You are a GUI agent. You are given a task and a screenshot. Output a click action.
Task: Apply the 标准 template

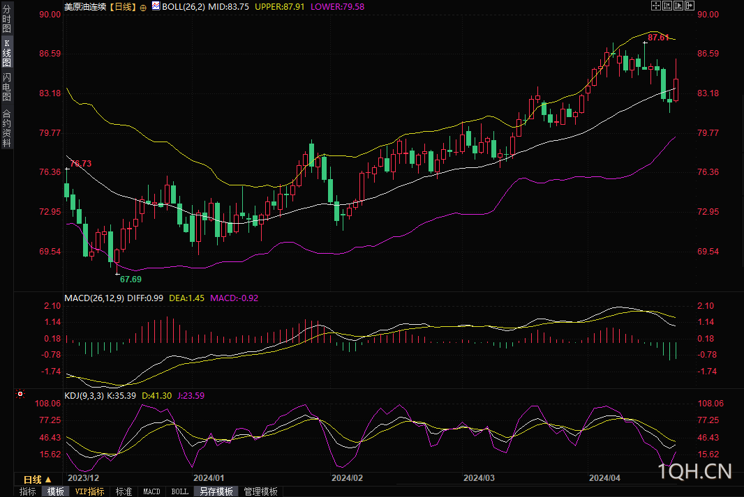pos(124,492)
